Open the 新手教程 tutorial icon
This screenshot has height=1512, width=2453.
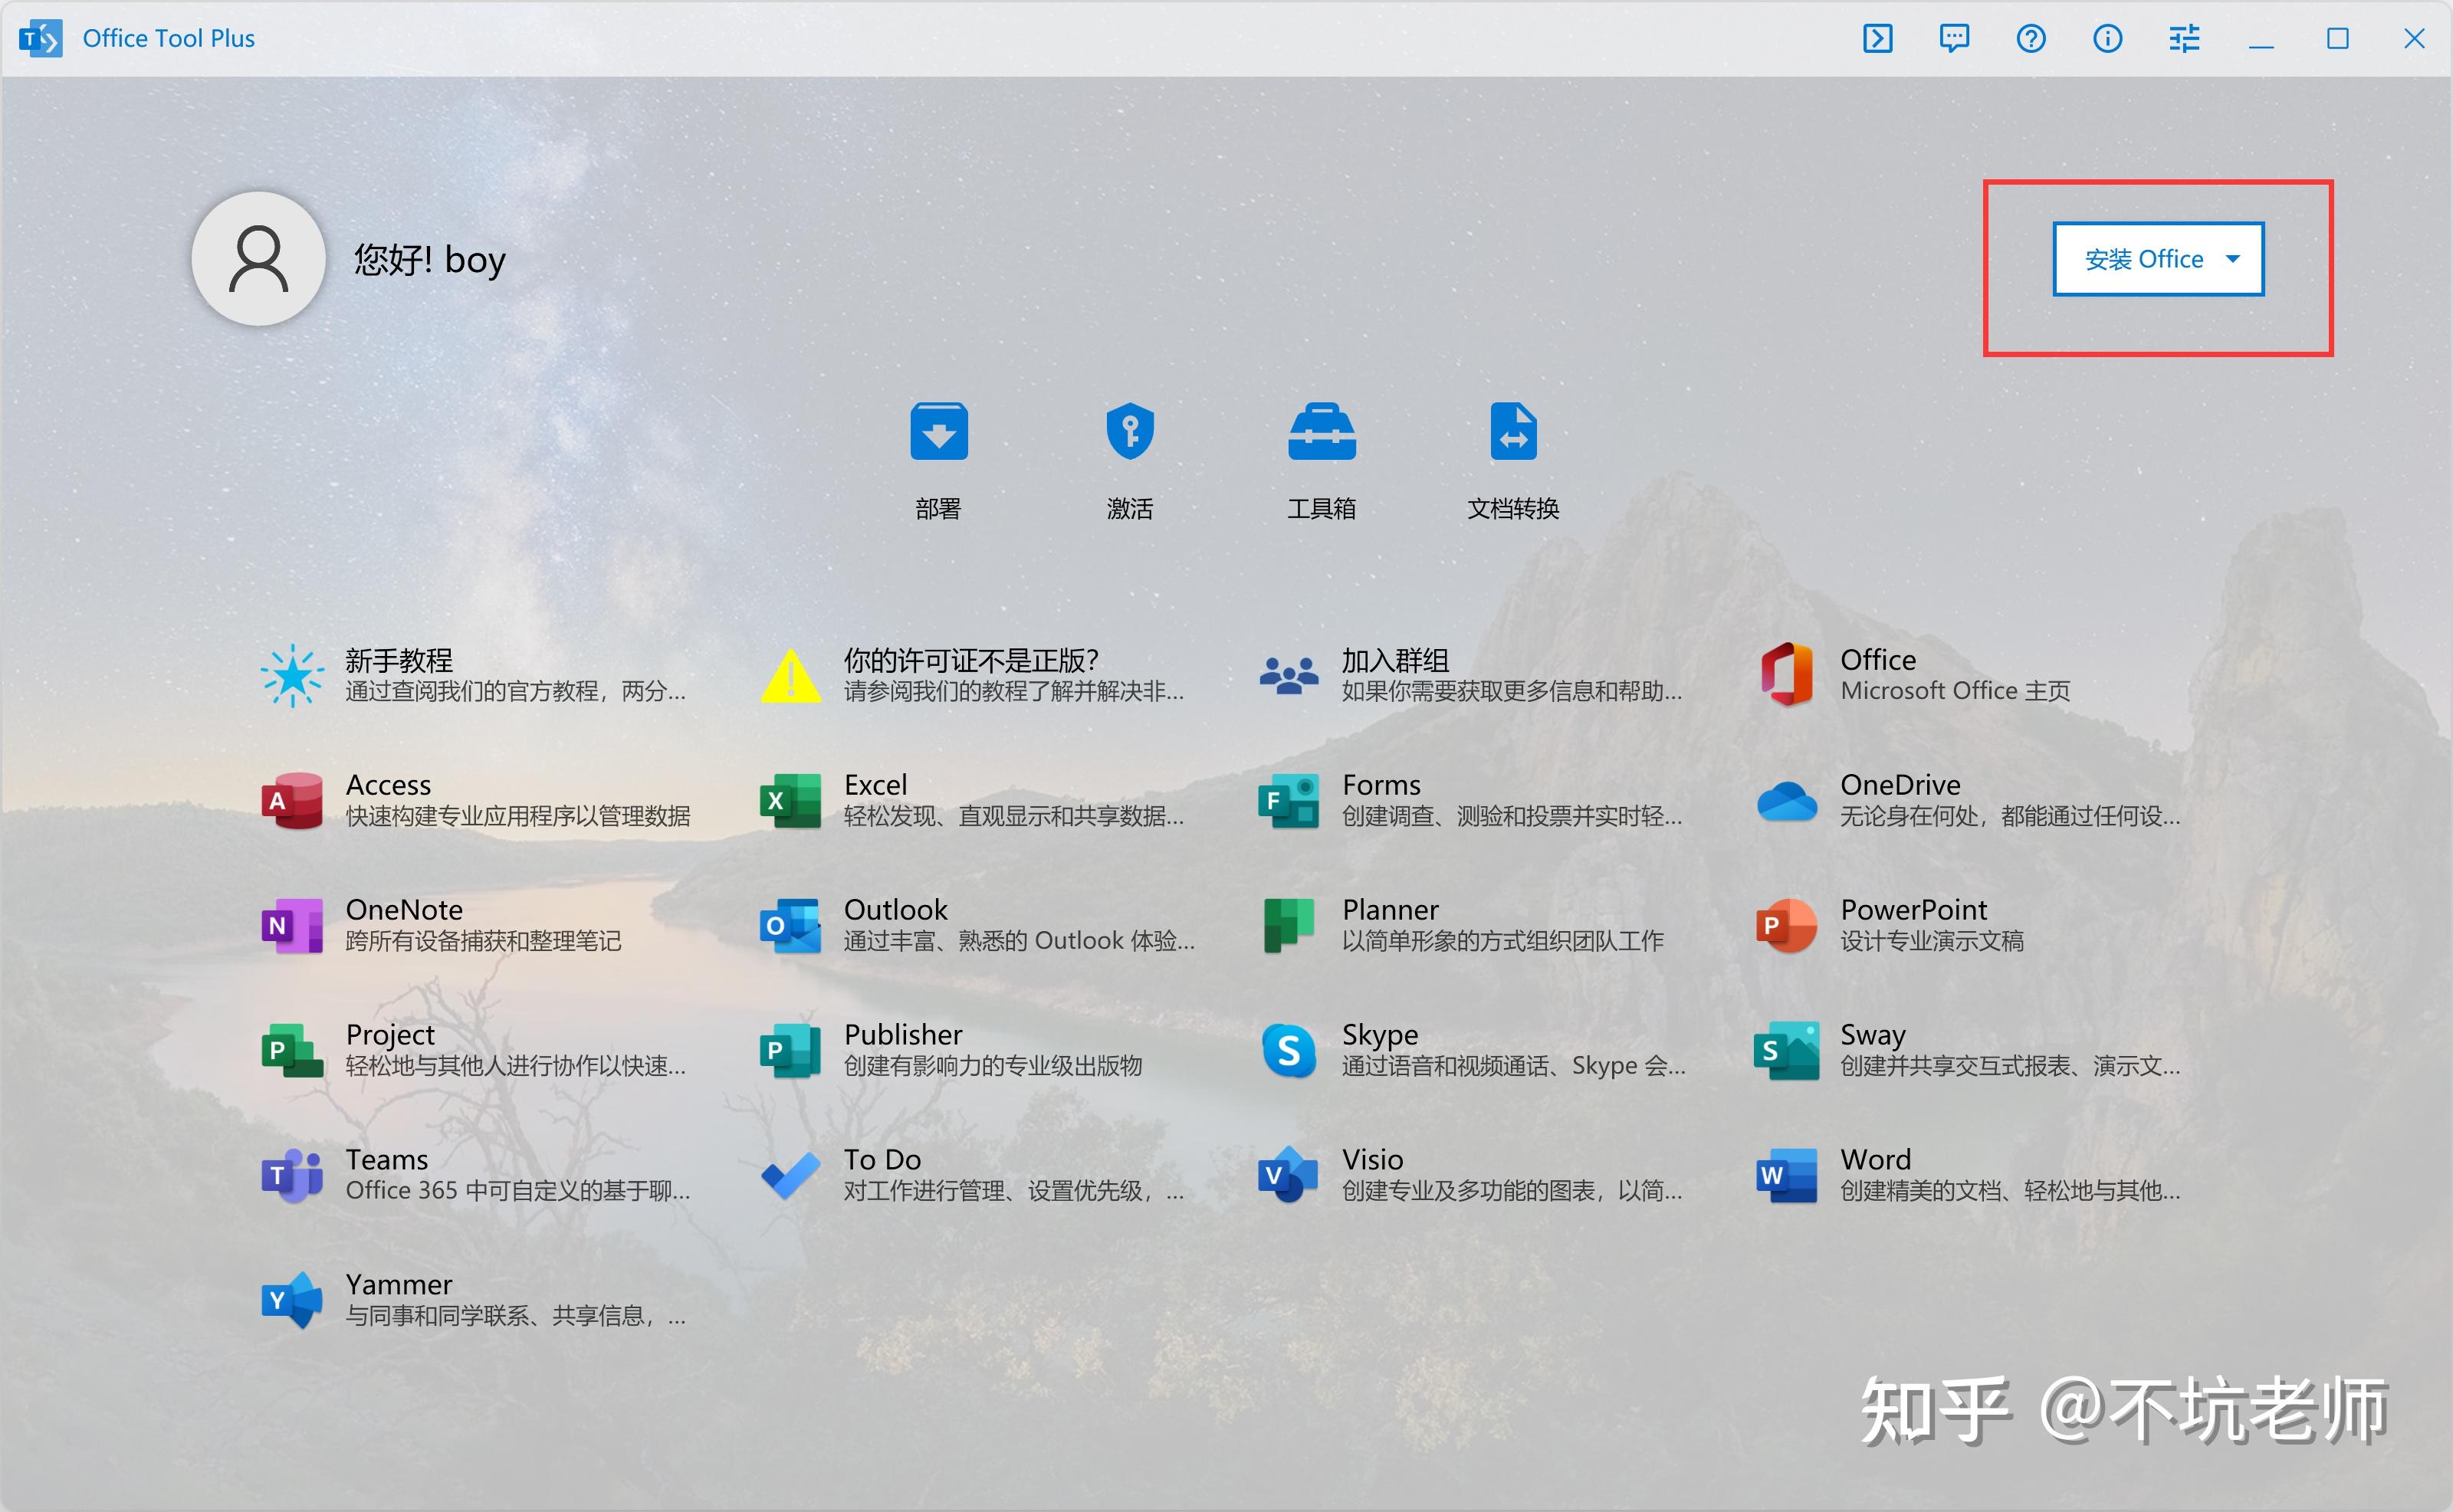coord(292,675)
